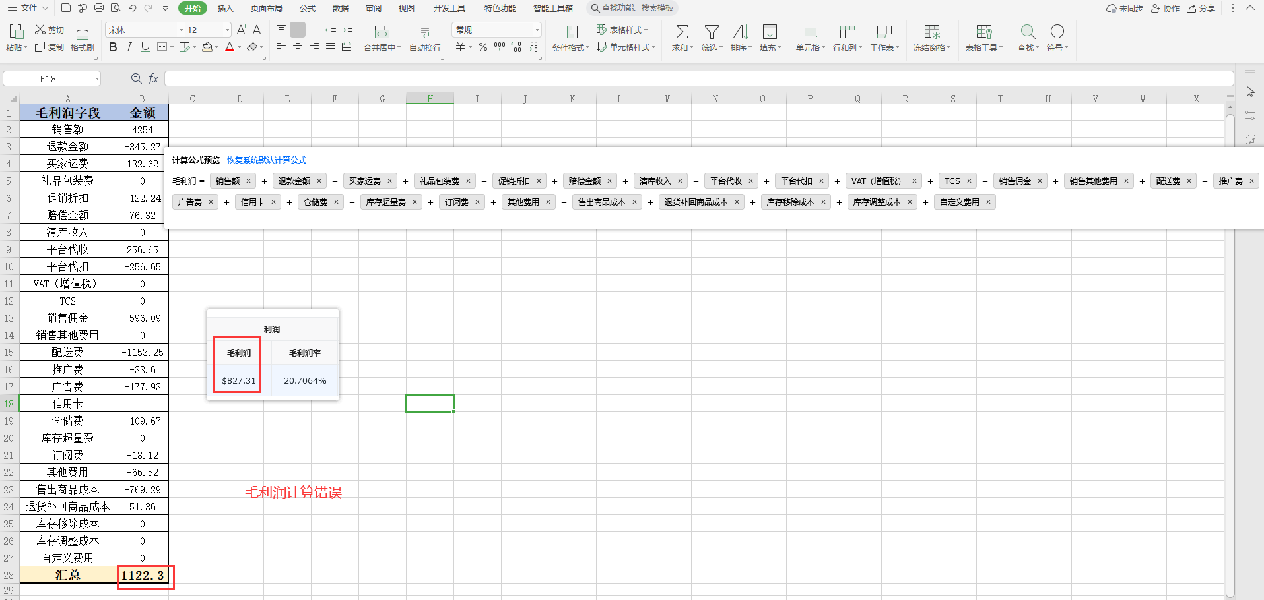Increase font size with the A+ icon

(242, 30)
